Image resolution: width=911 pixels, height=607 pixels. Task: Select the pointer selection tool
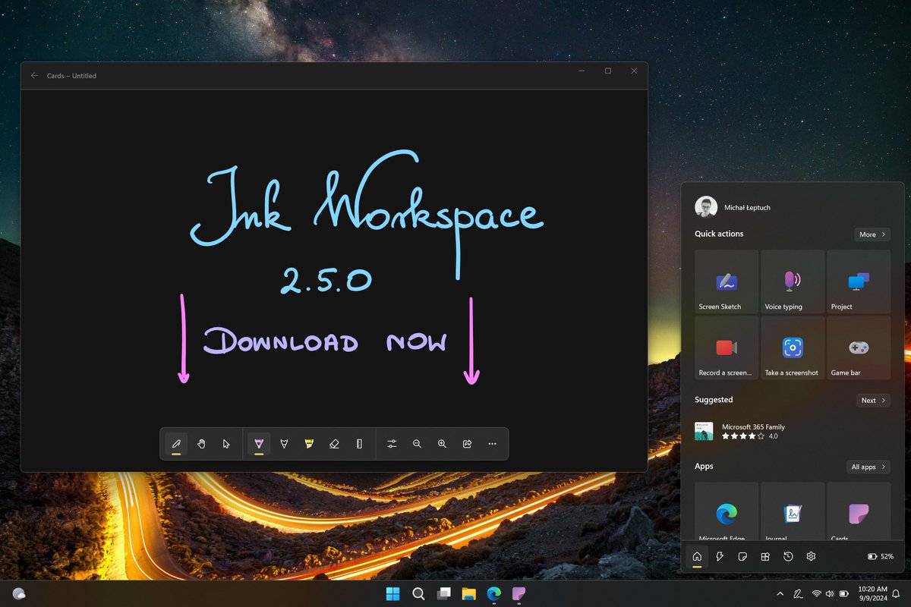(x=226, y=444)
